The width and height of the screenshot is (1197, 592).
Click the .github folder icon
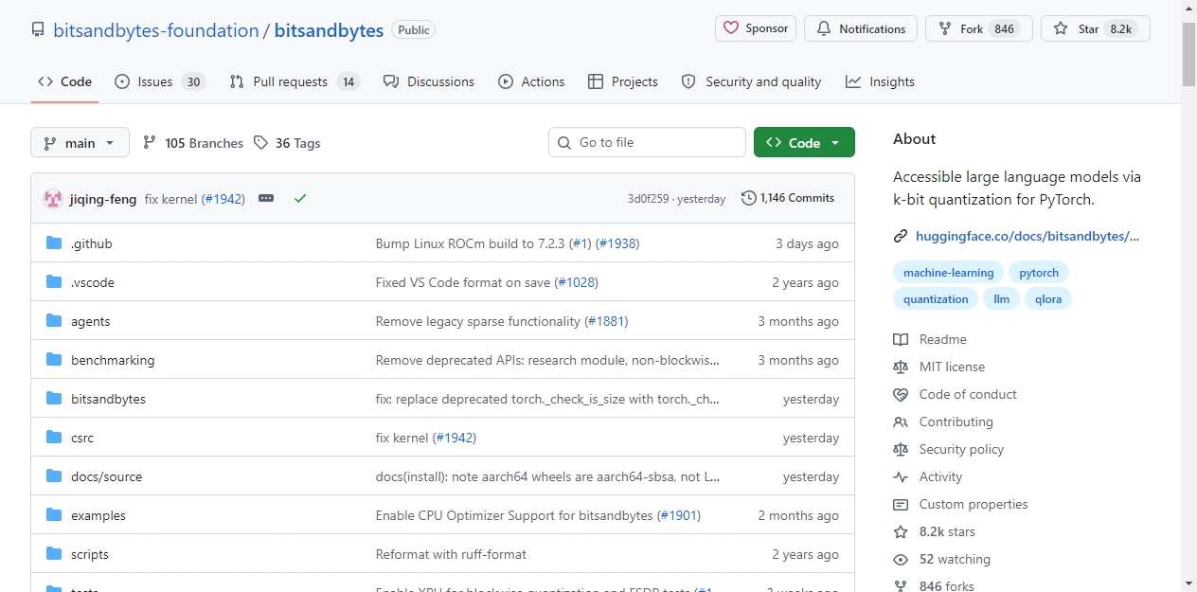(54, 243)
